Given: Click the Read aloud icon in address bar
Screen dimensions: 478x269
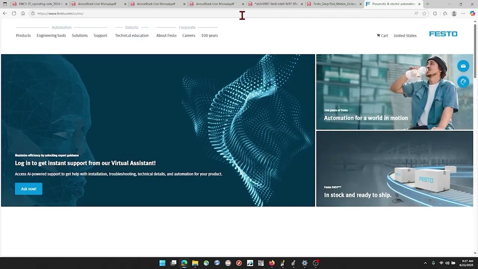Looking at the screenshot, I should [416, 13].
